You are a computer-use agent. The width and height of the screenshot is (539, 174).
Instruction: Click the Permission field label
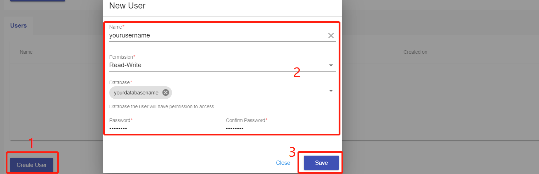121,57
